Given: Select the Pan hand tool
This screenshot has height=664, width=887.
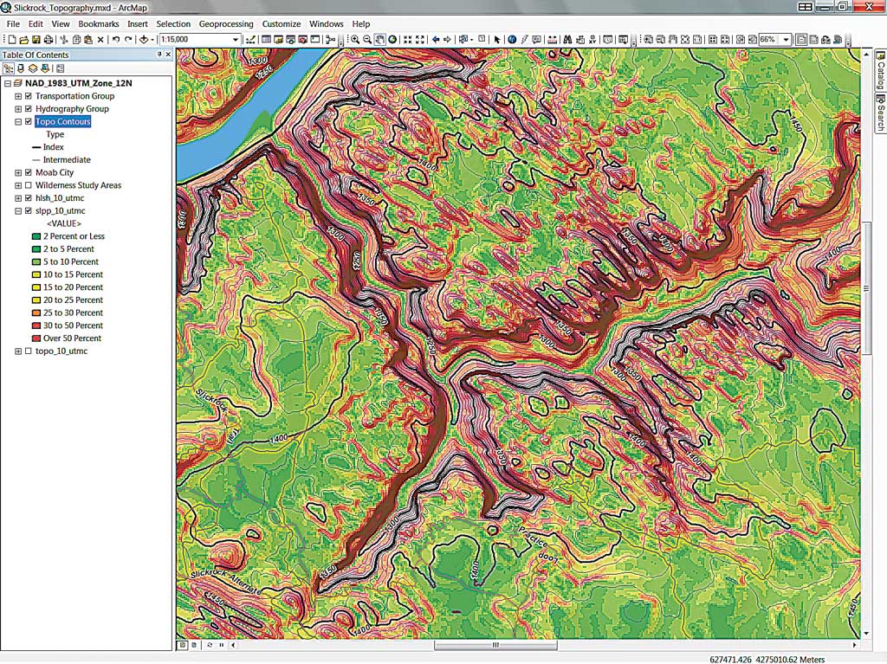Looking at the screenshot, I should [x=380, y=39].
